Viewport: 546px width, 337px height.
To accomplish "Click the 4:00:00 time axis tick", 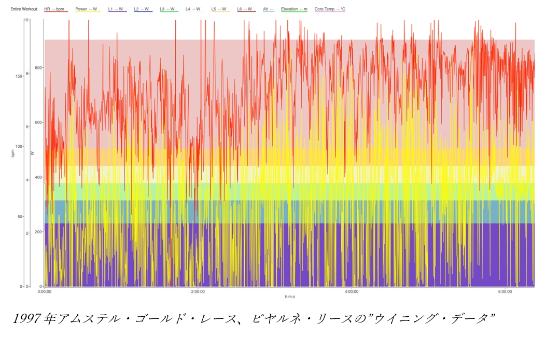I will 352,291.
